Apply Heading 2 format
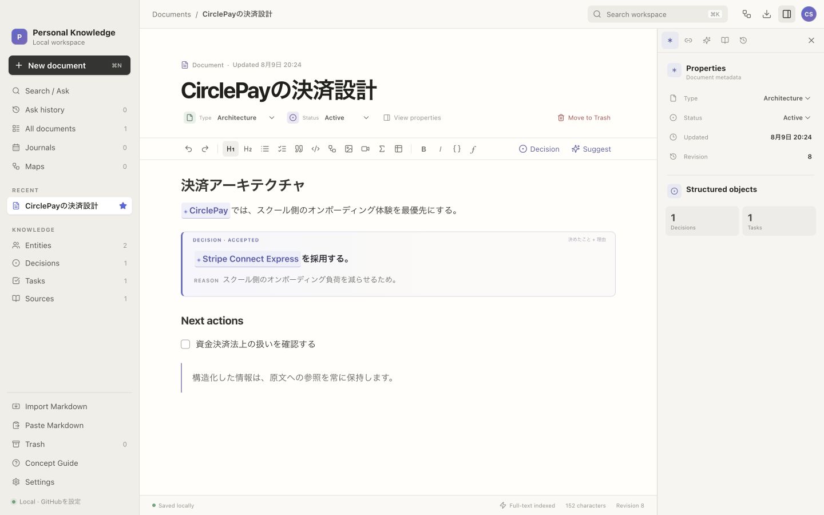 (248, 149)
